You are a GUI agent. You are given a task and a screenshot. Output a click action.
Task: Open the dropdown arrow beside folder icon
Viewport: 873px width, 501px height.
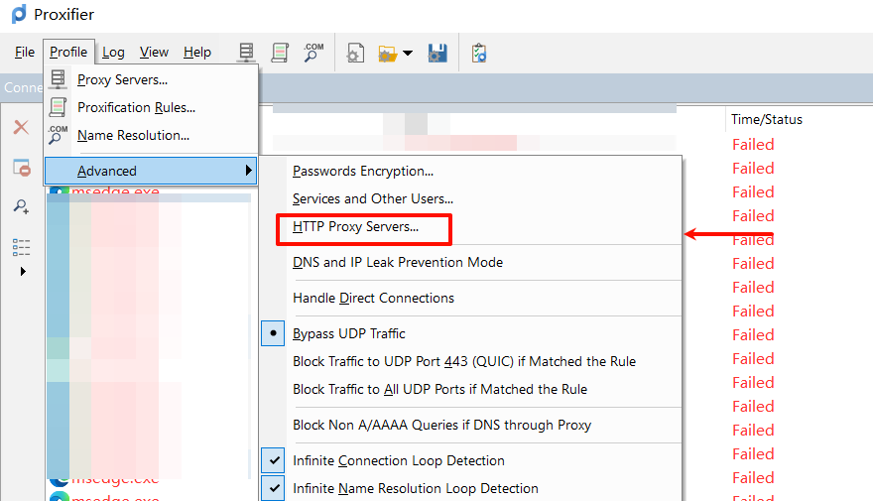pos(408,54)
